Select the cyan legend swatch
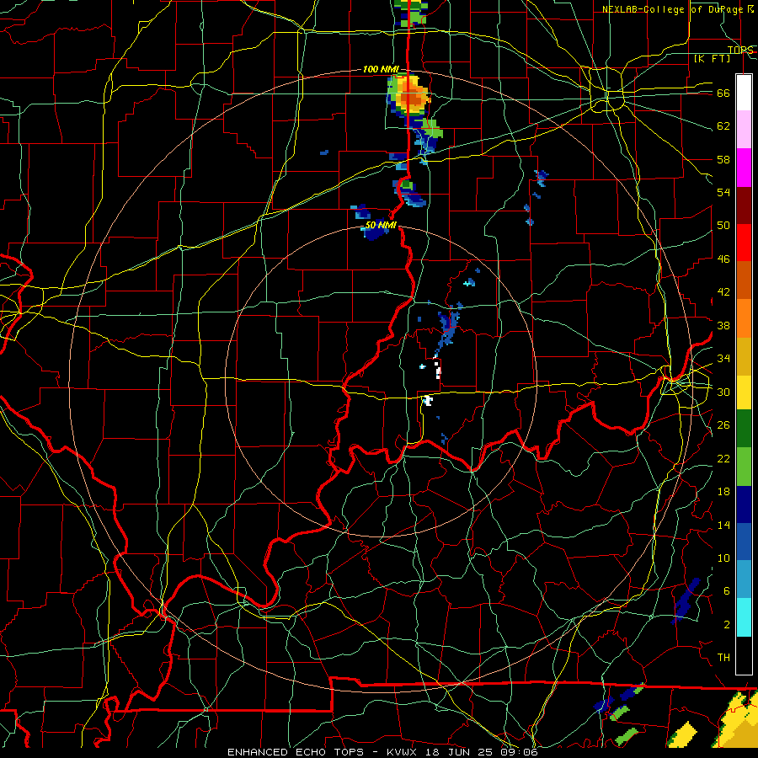The height and width of the screenshot is (758, 758). tap(744, 617)
